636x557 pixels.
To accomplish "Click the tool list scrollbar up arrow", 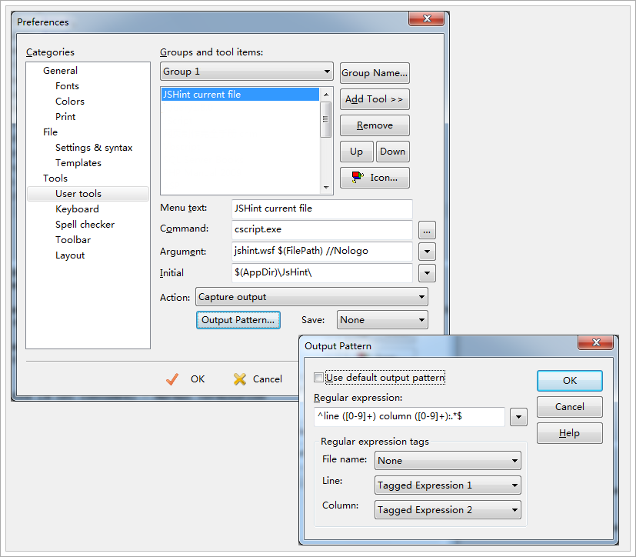I will pos(326,95).
